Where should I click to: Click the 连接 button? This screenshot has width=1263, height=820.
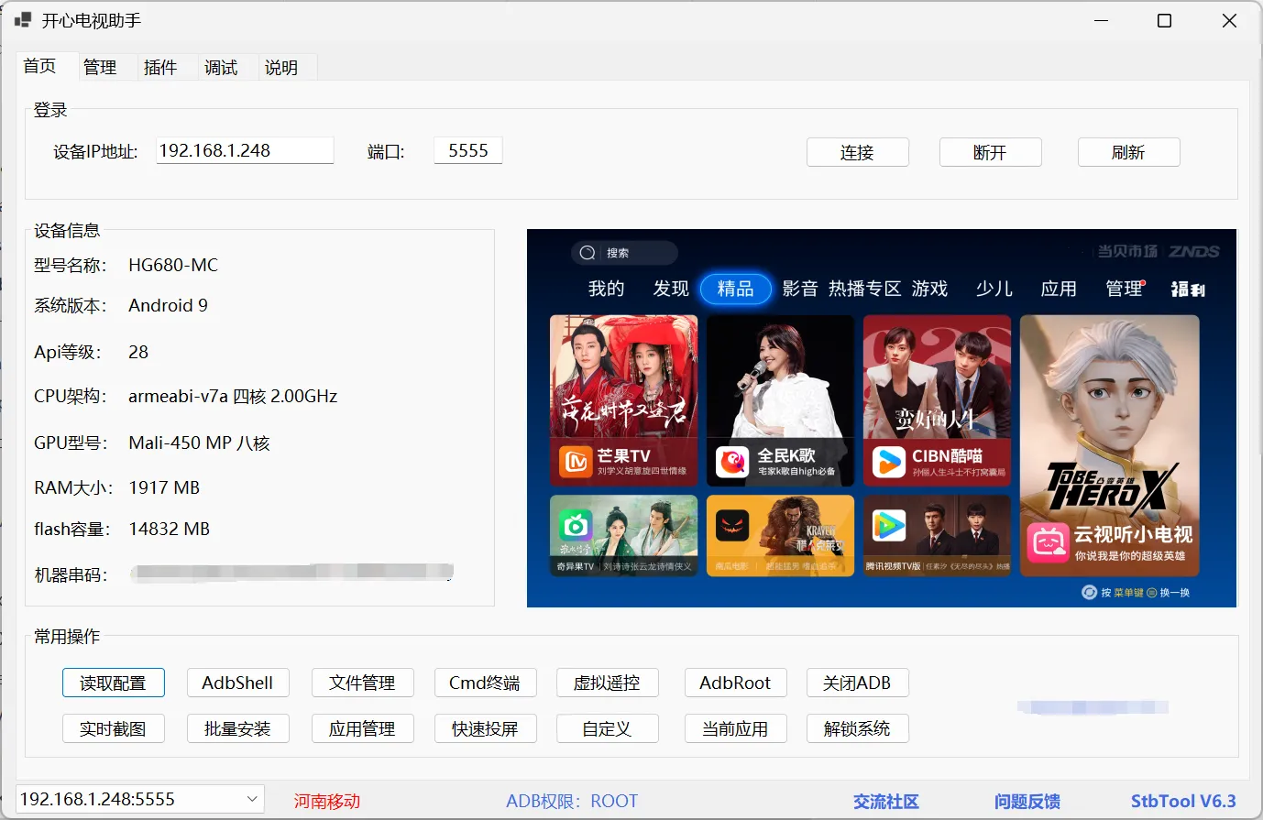click(x=857, y=152)
